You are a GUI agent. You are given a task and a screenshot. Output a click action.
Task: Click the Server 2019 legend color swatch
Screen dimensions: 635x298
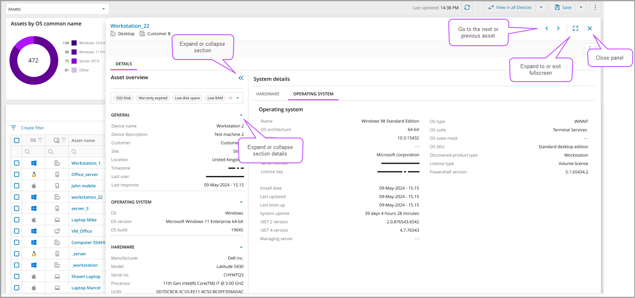coord(74,61)
